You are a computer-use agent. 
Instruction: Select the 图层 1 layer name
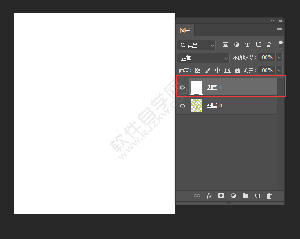pos(214,87)
